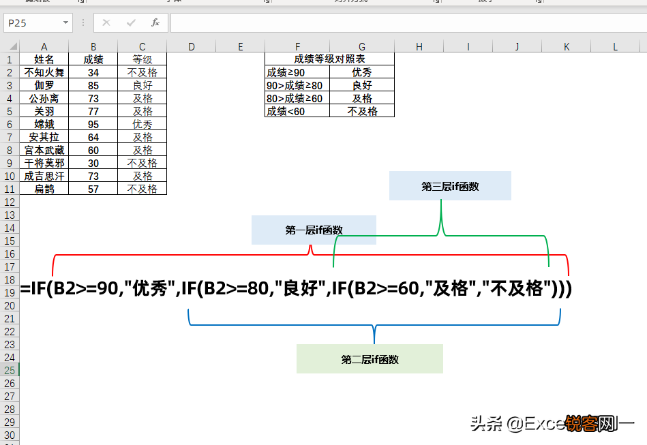This screenshot has height=445, width=647.
Task: Click cell 80>成绩≥60 in lookup table
Action: click(x=297, y=98)
